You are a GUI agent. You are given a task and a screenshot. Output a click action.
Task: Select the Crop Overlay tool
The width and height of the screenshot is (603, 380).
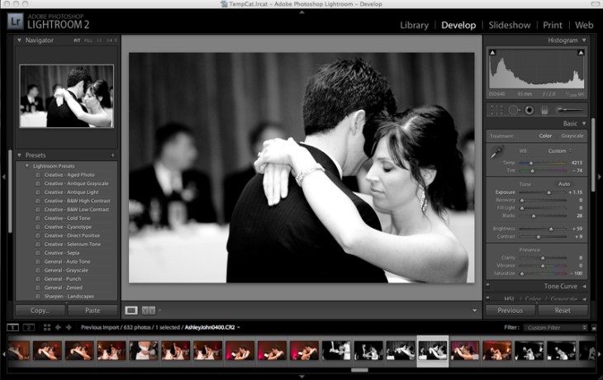click(x=496, y=111)
